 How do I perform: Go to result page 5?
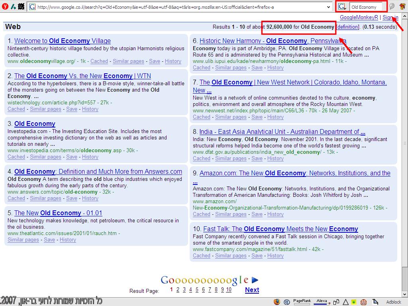[x=197, y=290]
